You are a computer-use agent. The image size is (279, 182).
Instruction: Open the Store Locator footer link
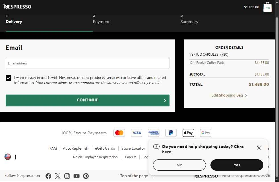point(133,148)
